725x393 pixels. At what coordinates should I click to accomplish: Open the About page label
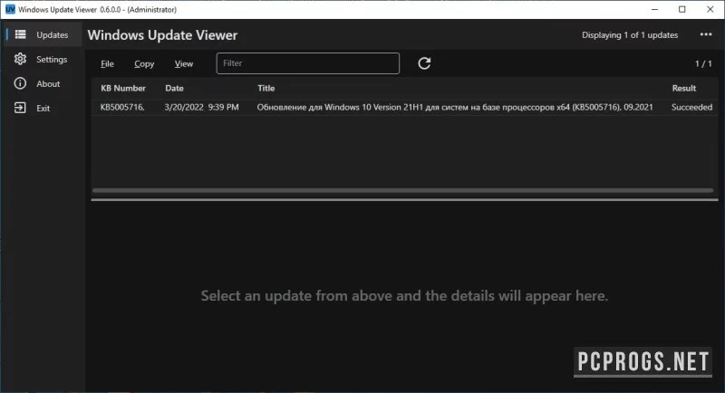pyautogui.click(x=48, y=84)
